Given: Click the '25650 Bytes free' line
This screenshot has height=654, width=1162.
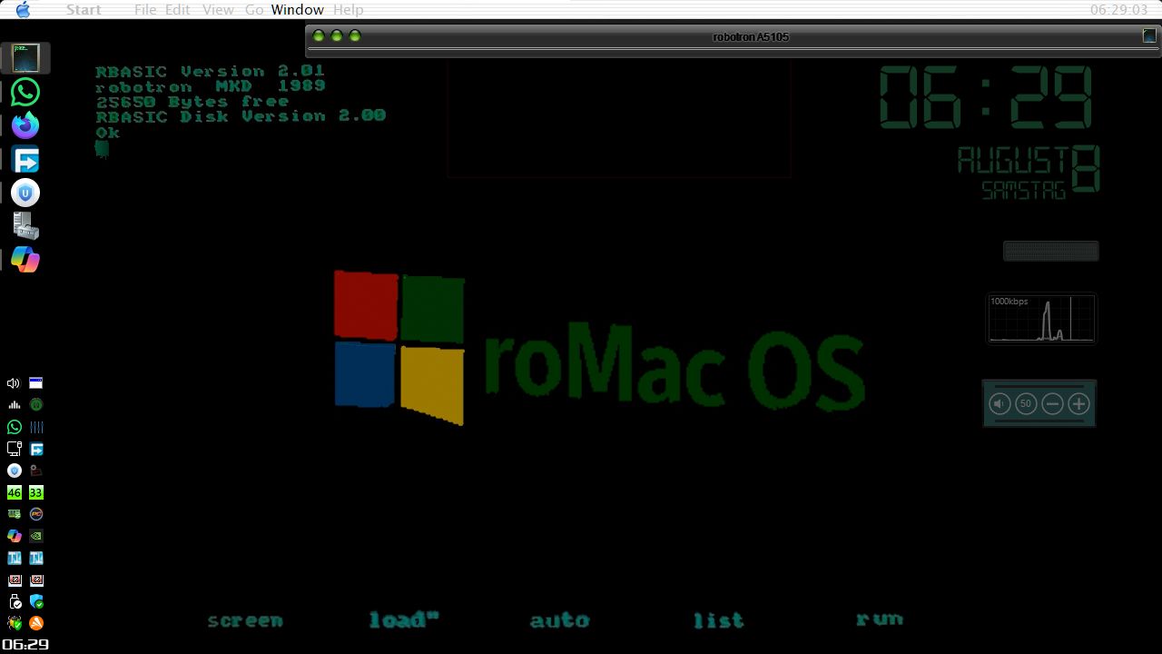Looking at the screenshot, I should [192, 102].
